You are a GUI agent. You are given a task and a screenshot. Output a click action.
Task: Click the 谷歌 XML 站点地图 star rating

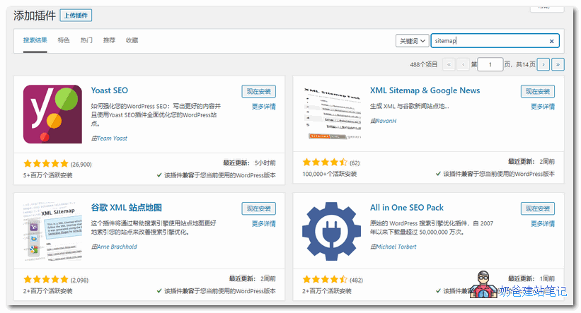point(46,279)
